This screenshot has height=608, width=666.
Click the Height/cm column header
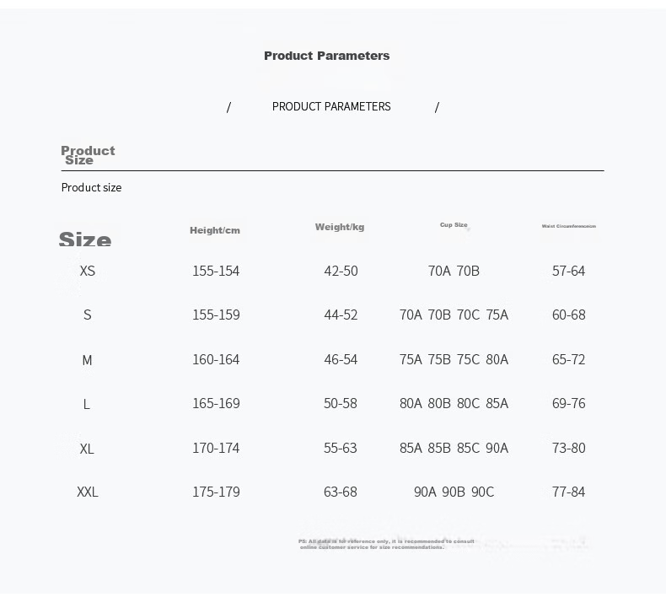pyautogui.click(x=215, y=230)
